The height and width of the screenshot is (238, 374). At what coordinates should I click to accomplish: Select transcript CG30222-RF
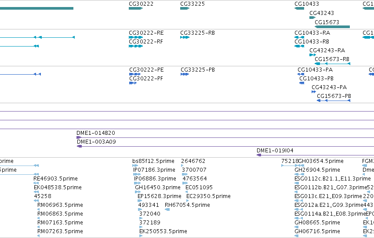[x=146, y=42]
